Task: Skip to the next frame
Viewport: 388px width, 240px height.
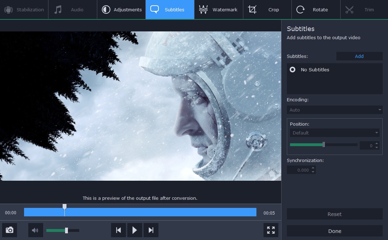Action: click(151, 230)
